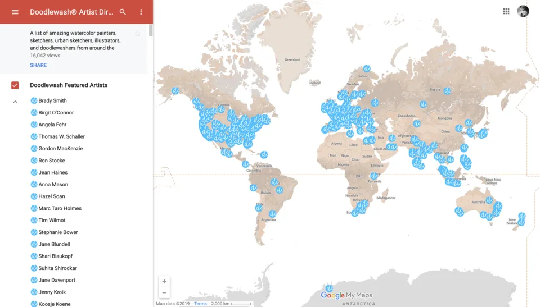Select Shari Blaukopf entry
This screenshot has height=307, width=540.
(55, 256)
